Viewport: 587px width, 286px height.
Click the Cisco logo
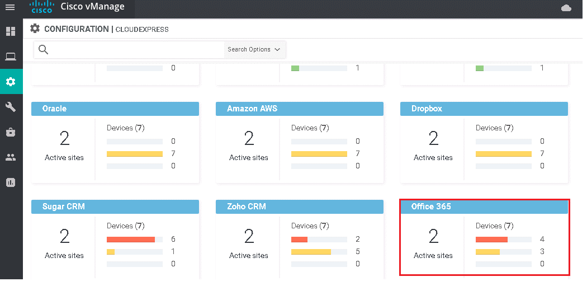point(41,7)
